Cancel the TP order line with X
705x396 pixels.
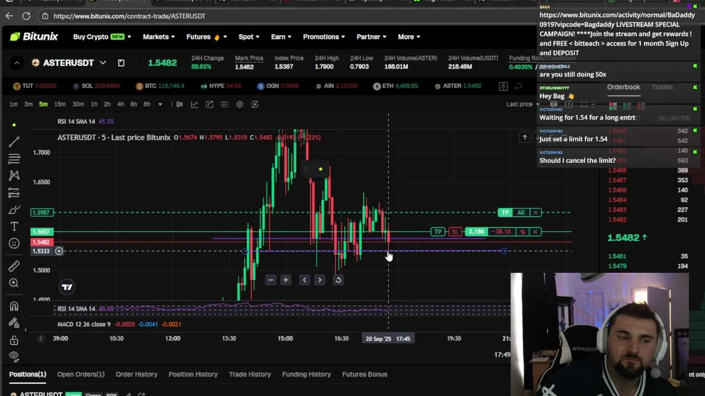[535, 212]
